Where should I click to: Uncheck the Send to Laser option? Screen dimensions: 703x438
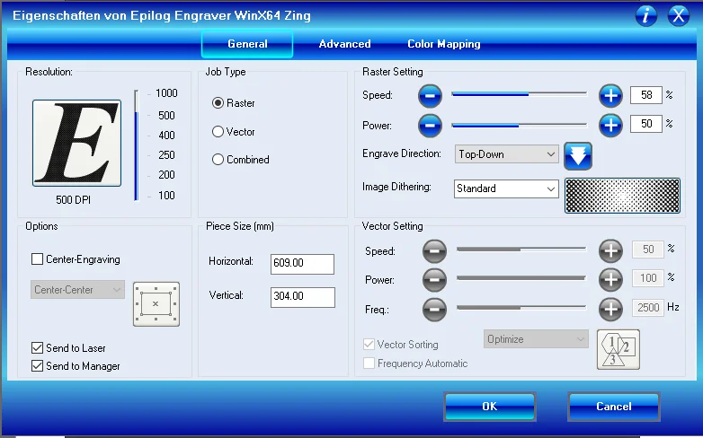pos(38,347)
